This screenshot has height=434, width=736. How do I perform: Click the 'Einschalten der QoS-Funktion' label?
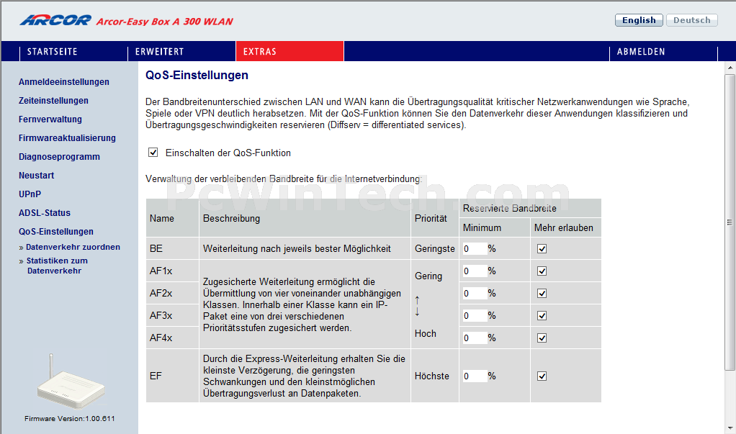pyautogui.click(x=228, y=153)
